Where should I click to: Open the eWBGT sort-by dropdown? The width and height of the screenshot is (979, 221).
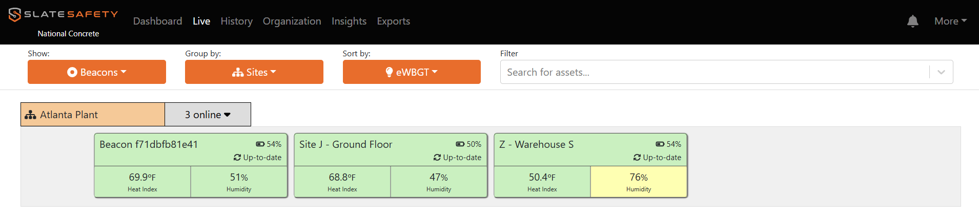point(412,72)
